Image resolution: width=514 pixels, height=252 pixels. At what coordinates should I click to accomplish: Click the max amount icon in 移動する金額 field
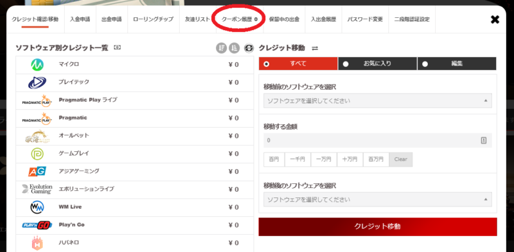[x=484, y=140]
